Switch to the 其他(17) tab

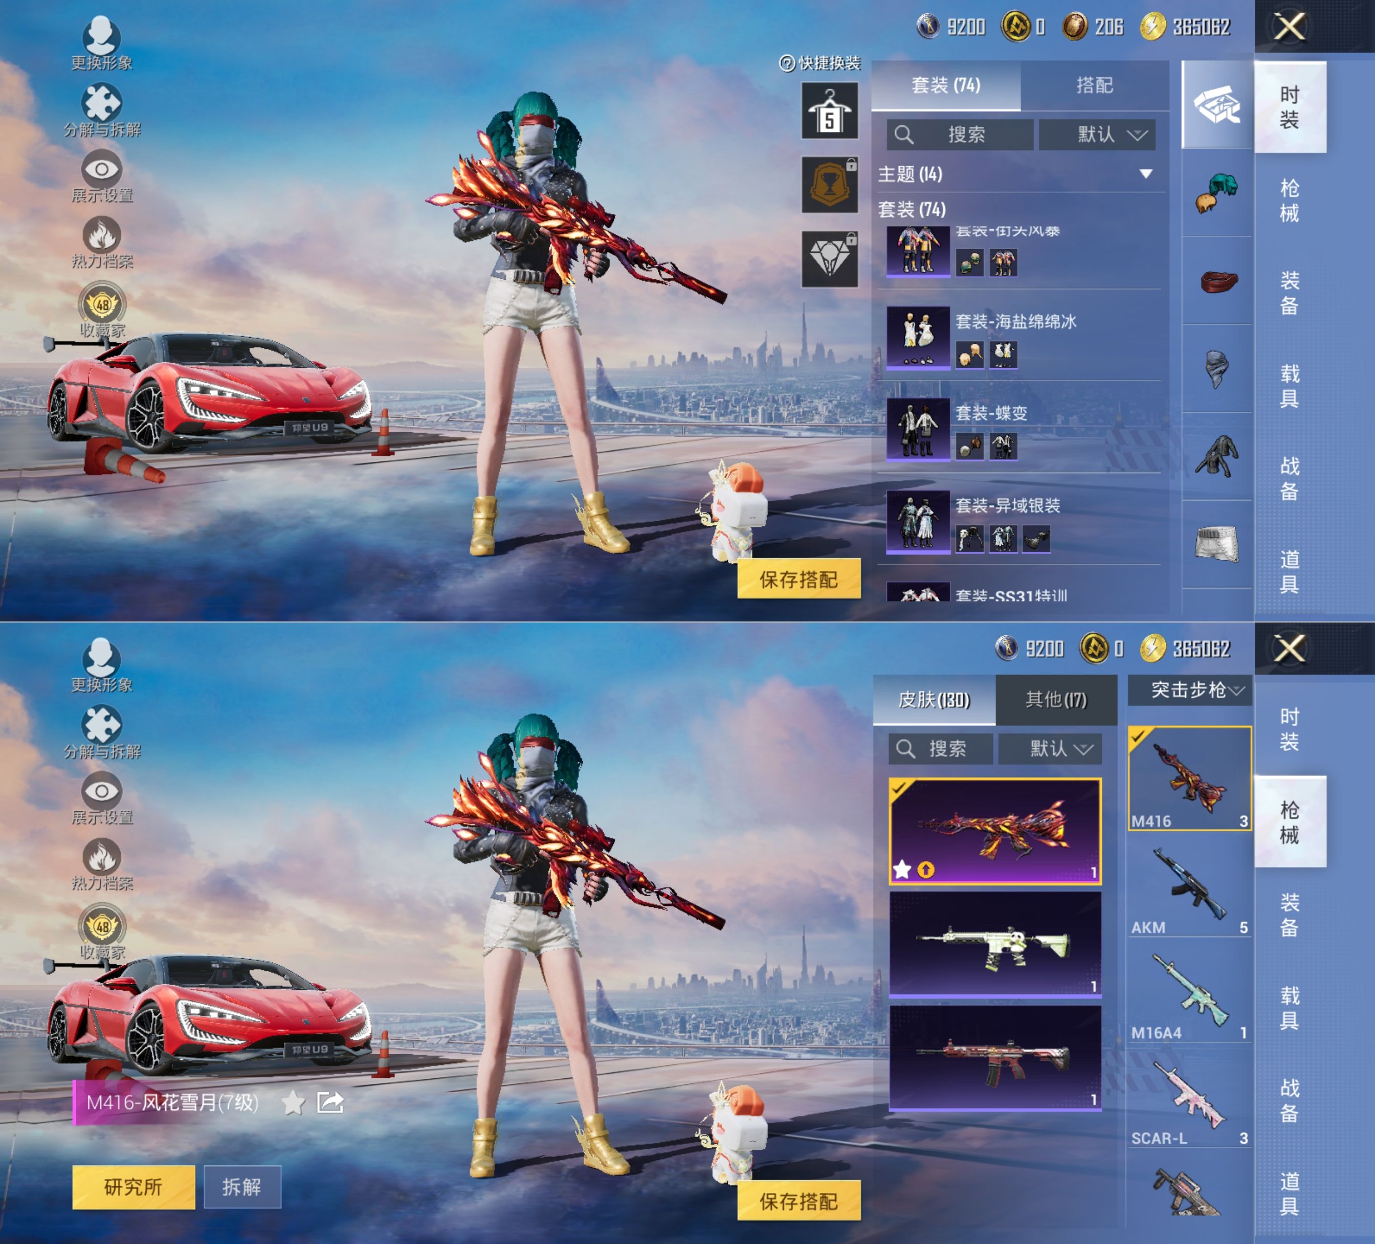pos(1056,699)
